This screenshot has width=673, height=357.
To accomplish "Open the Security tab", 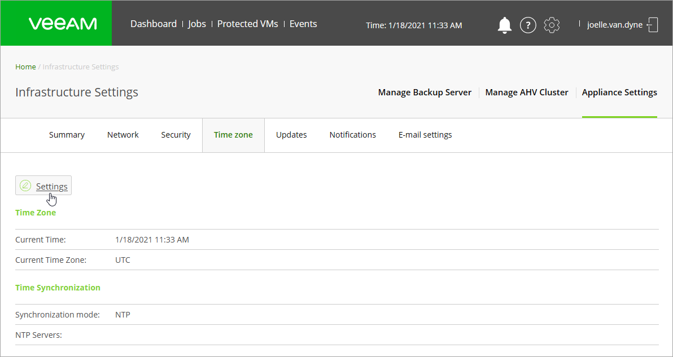I will [176, 135].
